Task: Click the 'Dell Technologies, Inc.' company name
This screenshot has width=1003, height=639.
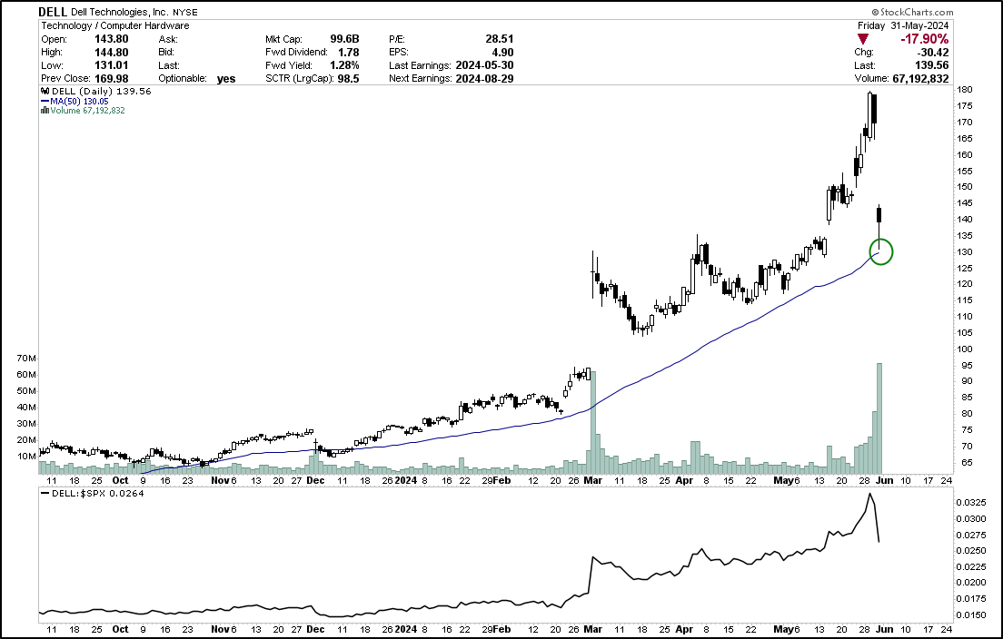Action: click(x=120, y=12)
